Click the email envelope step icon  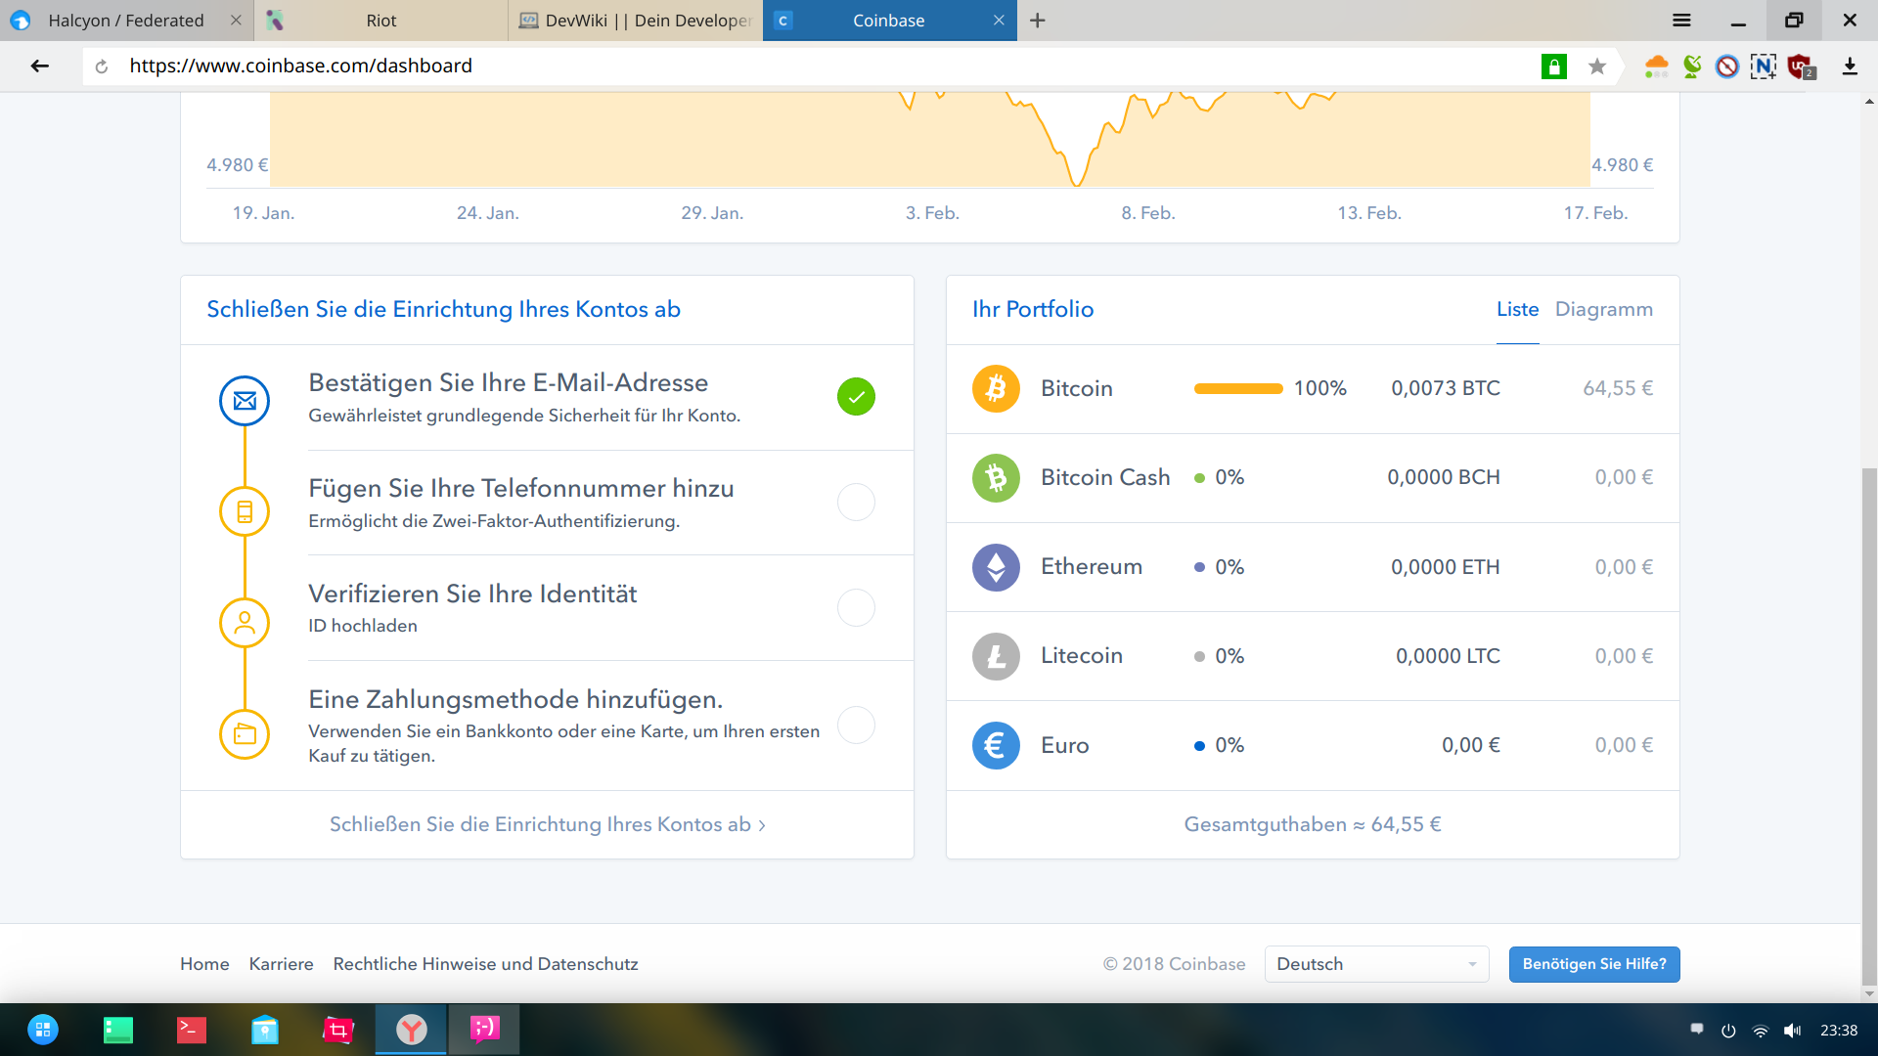[x=245, y=401]
